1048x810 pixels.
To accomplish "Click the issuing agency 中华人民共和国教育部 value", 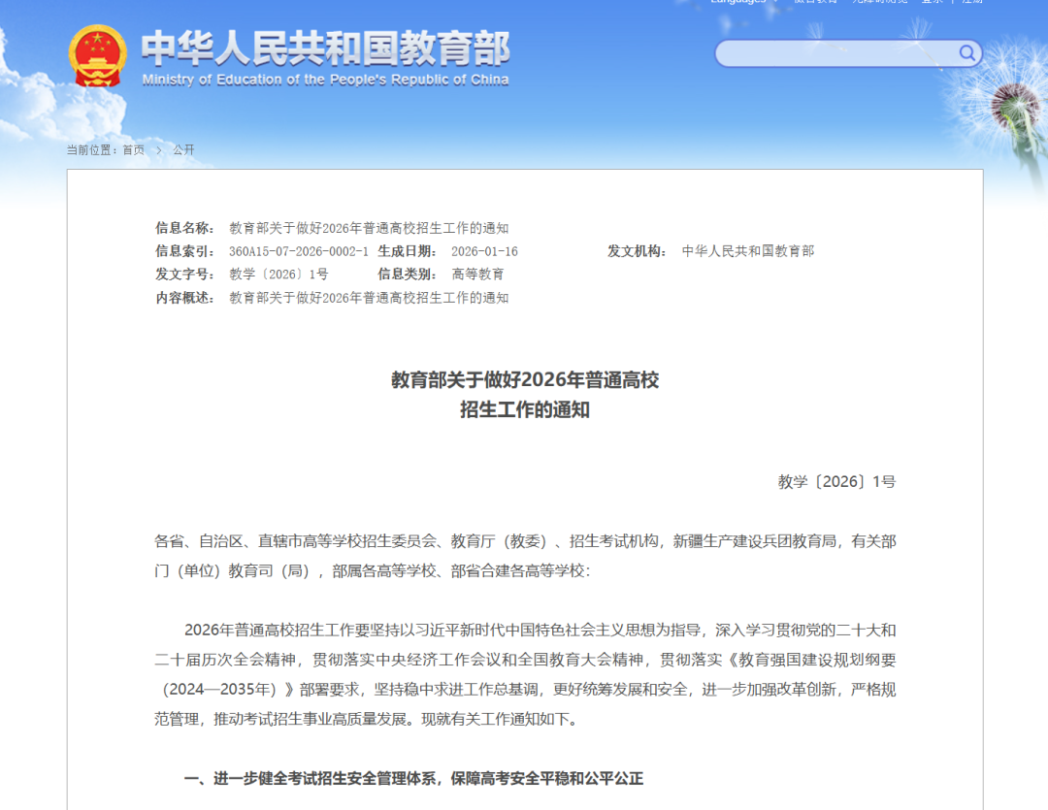I will (x=749, y=251).
